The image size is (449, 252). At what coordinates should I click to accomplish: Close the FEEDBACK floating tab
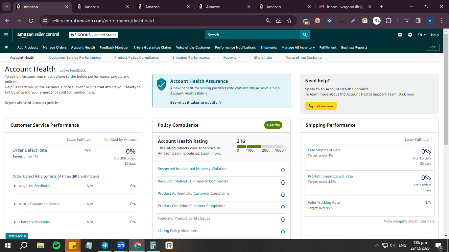25,236
